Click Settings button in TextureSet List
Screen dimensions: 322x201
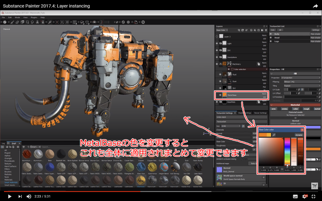click(x=316, y=30)
